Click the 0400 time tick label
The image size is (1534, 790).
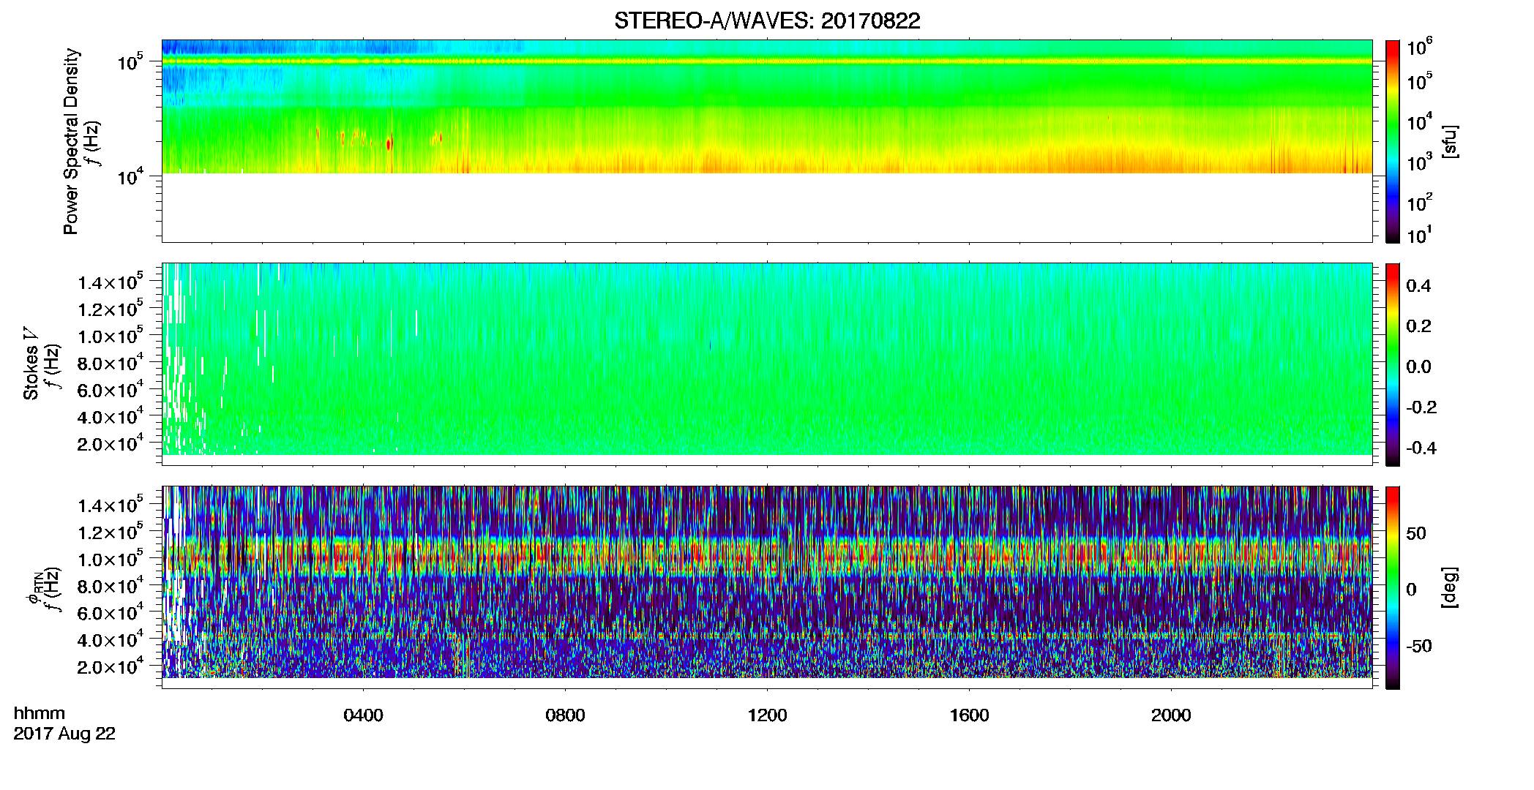(x=363, y=715)
